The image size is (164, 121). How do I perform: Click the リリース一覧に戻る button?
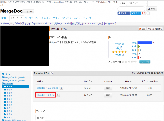click(x=155, y=29)
